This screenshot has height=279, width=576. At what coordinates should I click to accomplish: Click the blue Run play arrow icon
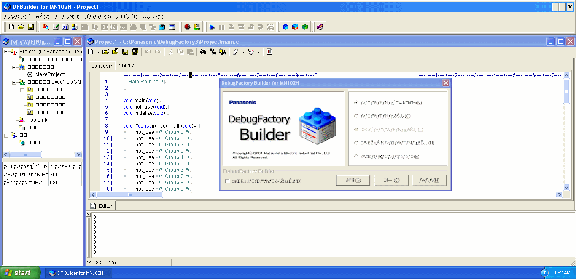coord(212,27)
